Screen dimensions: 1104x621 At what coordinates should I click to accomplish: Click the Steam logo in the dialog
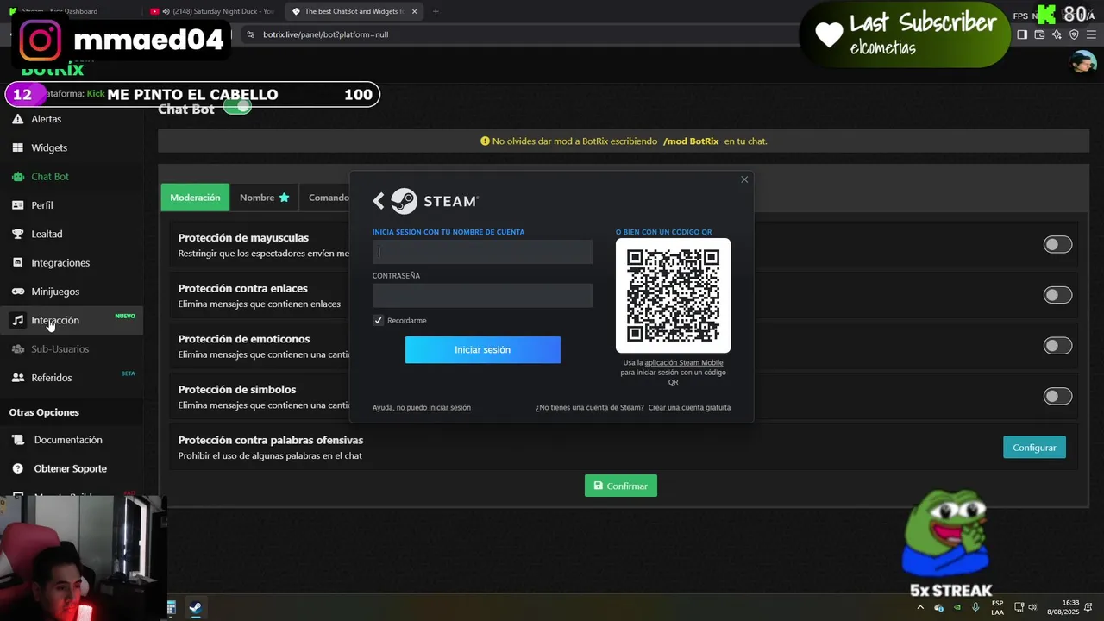pos(436,201)
